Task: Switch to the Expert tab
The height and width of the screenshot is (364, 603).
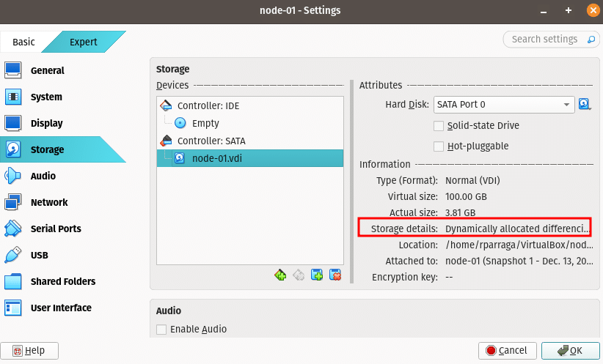Action: [x=84, y=42]
